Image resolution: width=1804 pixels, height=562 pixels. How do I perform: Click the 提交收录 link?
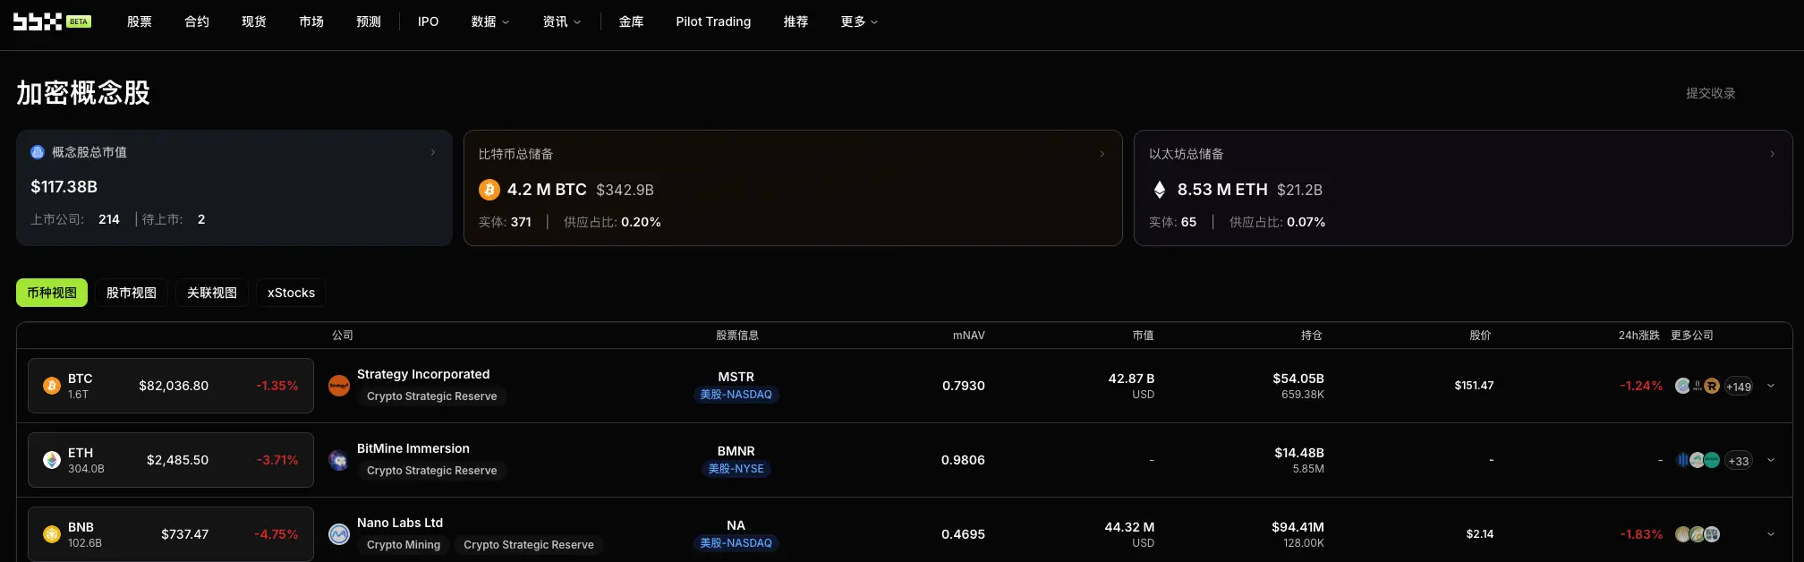1711,93
